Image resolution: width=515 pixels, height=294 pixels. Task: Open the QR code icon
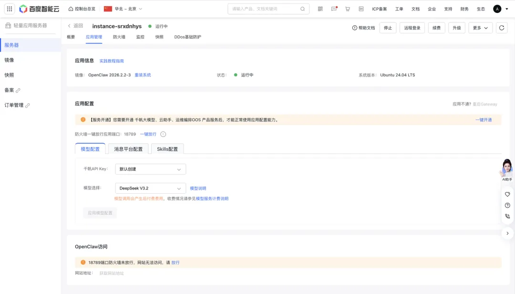click(320, 9)
